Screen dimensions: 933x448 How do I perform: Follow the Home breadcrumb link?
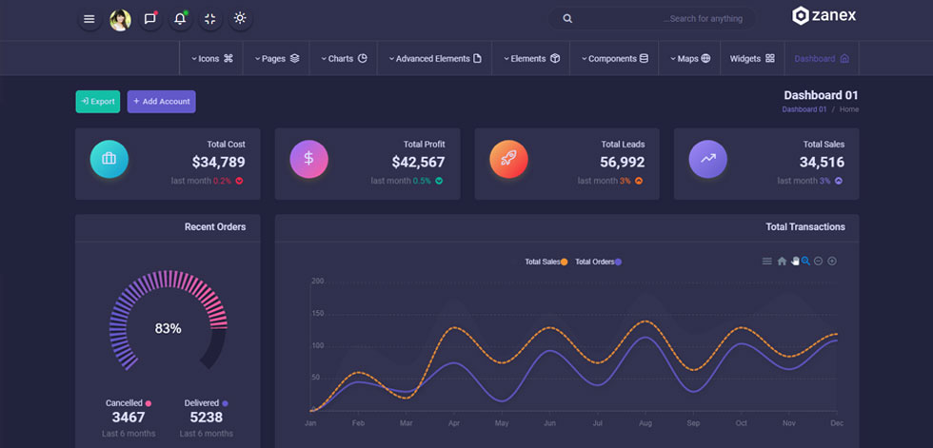849,109
